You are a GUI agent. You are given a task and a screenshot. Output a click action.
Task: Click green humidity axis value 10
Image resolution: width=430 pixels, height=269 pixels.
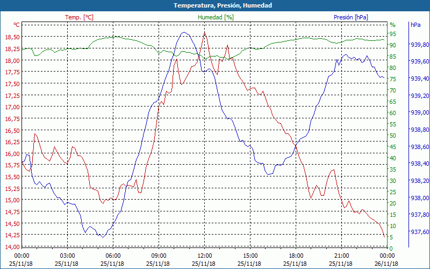coord(393,226)
